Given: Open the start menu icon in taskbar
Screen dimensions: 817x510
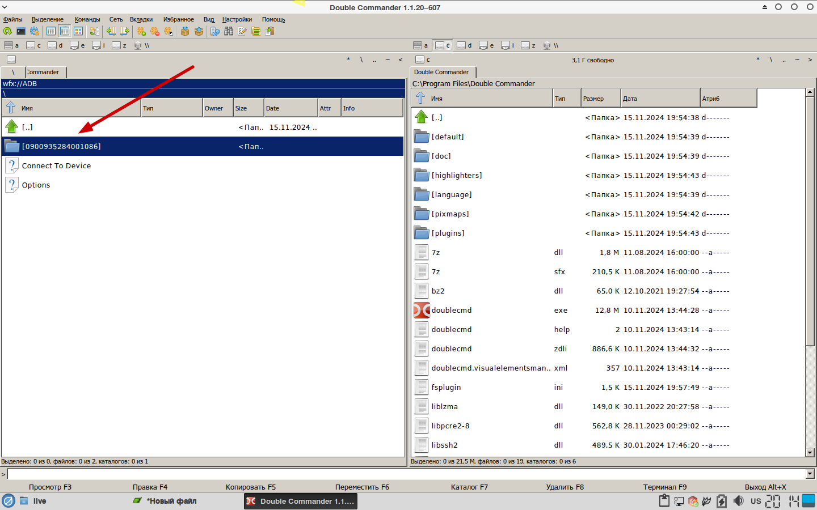Looking at the screenshot, I should pyautogui.click(x=9, y=501).
